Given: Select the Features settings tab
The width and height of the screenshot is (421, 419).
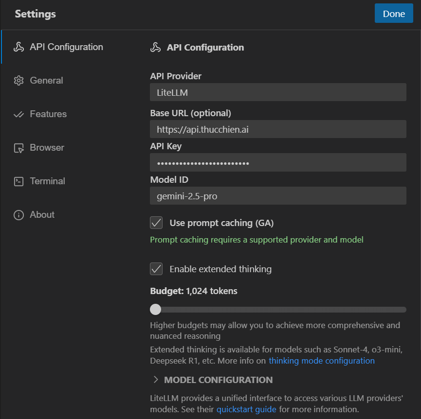Looking at the screenshot, I should click(48, 114).
